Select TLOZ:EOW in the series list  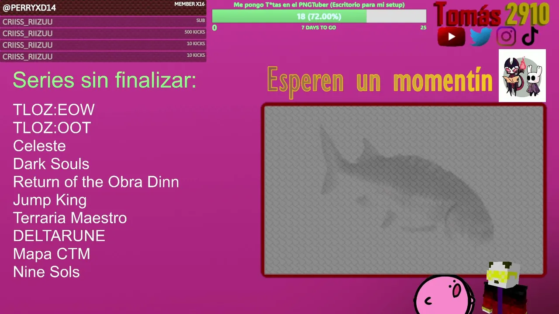click(54, 110)
